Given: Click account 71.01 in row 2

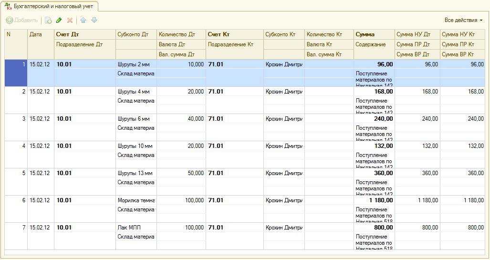Looking at the screenshot, I should pos(235,92).
